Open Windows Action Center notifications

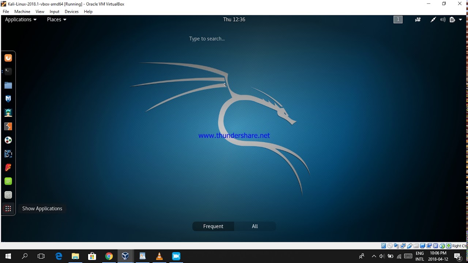tap(458, 256)
